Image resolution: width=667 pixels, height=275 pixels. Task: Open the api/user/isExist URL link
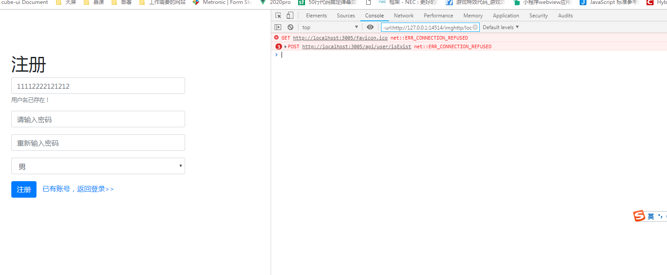coord(356,46)
